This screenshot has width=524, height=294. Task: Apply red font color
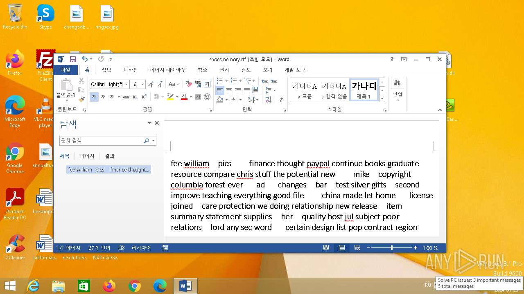pos(184,97)
